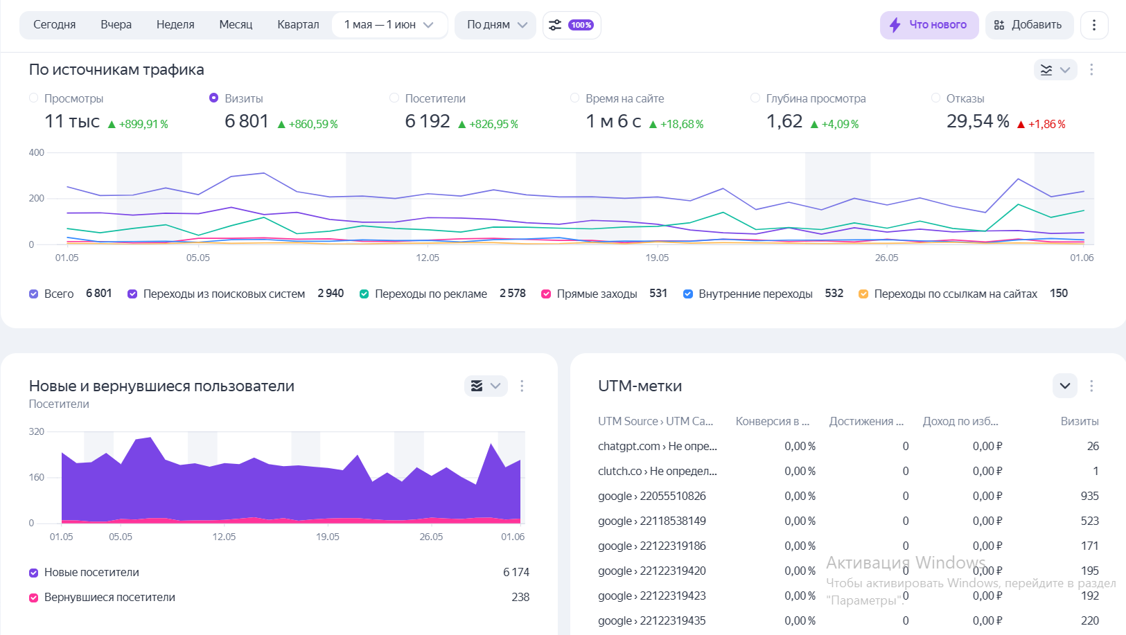The image size is (1126, 635).
Task: Switch to the Неделя period tab
Action: [x=175, y=25]
